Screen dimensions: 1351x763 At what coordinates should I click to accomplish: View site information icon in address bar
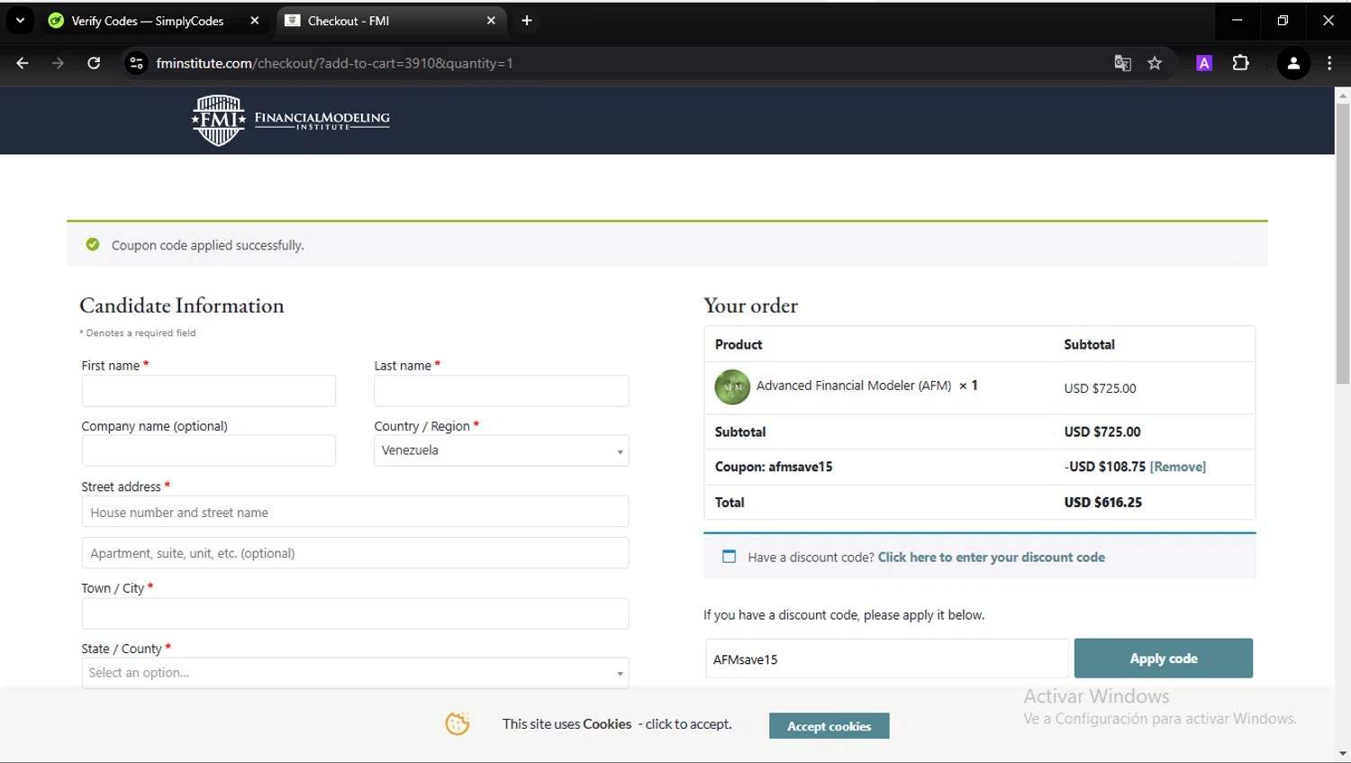[x=136, y=63]
